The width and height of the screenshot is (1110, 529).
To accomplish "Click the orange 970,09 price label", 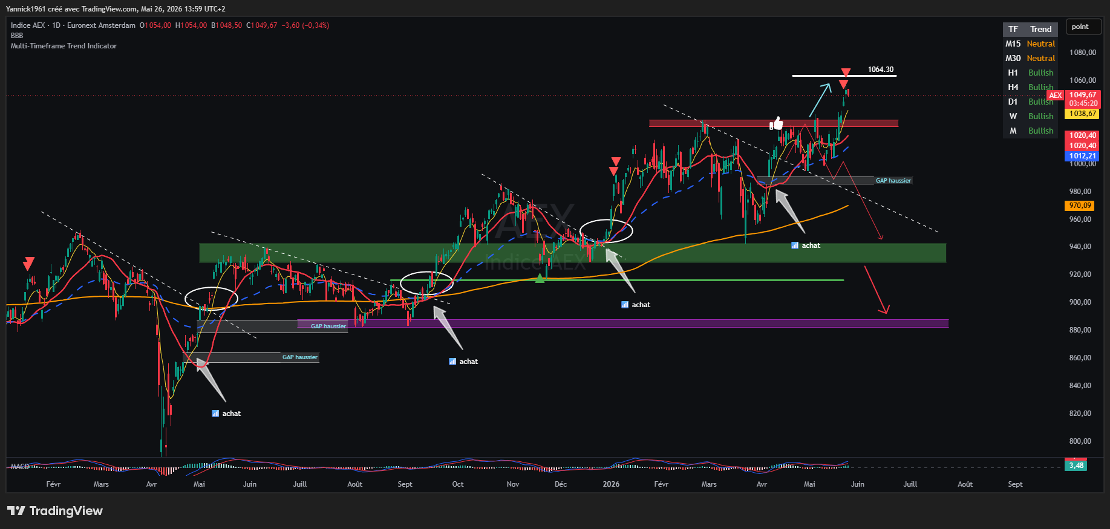I will click(x=1080, y=206).
